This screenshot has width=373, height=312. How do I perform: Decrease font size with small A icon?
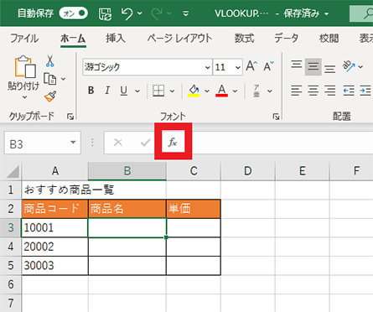(x=269, y=66)
